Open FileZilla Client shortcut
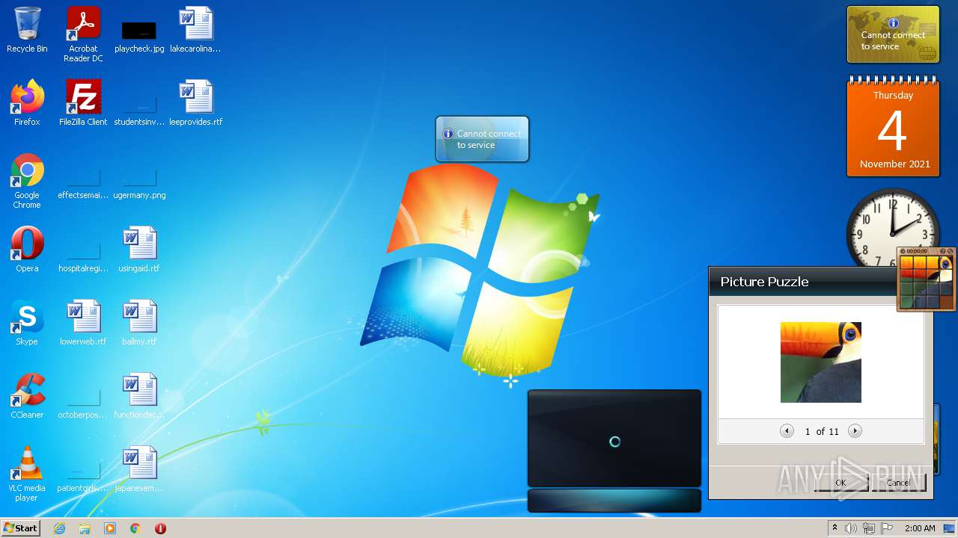This screenshot has width=958, height=538. tap(83, 103)
